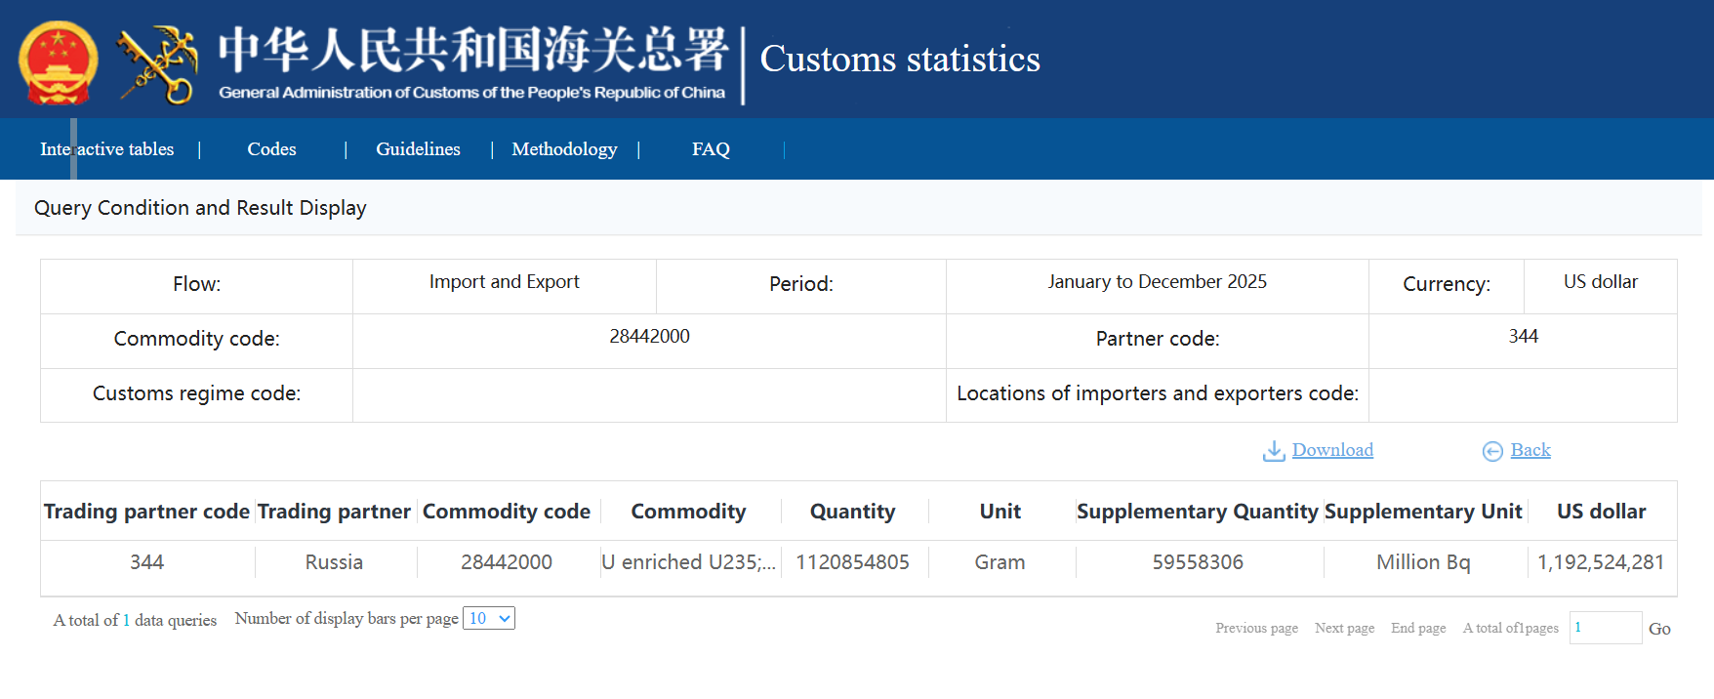This screenshot has width=1714, height=699.
Task: Click the Customs statistics title
Action: (899, 60)
